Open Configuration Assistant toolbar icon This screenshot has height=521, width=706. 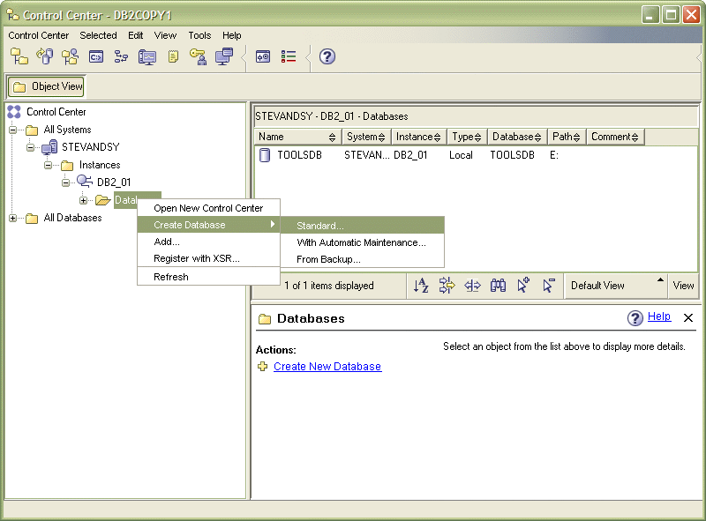224,56
